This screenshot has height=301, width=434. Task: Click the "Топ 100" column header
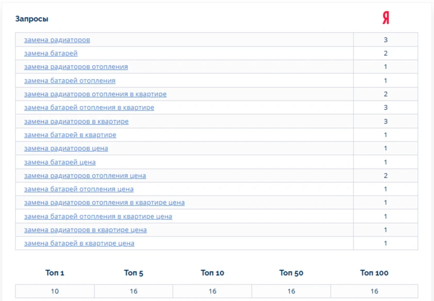point(374,273)
